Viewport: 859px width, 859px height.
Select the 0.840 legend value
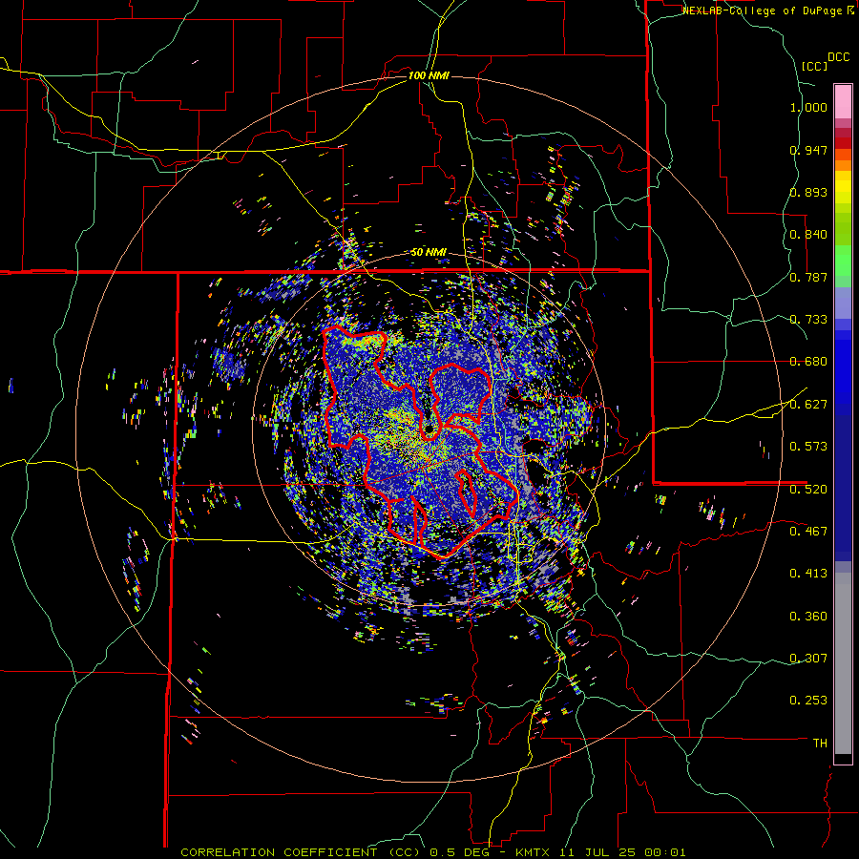point(808,235)
